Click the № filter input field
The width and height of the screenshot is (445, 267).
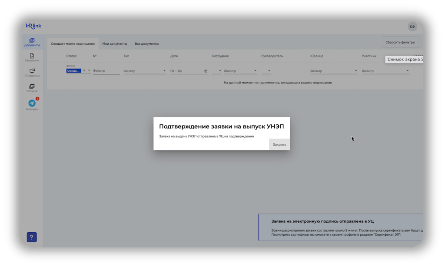coord(106,70)
